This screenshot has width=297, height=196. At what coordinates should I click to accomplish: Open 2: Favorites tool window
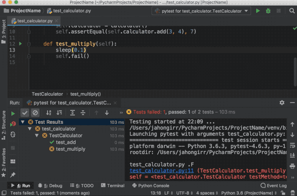pyautogui.click(x=3, y=162)
